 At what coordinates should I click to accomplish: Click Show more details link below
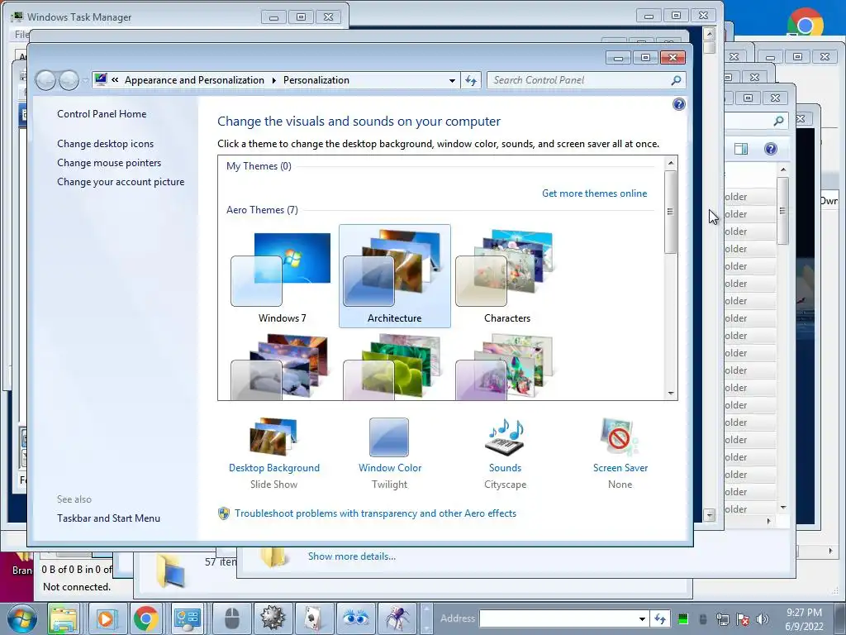pyautogui.click(x=351, y=556)
